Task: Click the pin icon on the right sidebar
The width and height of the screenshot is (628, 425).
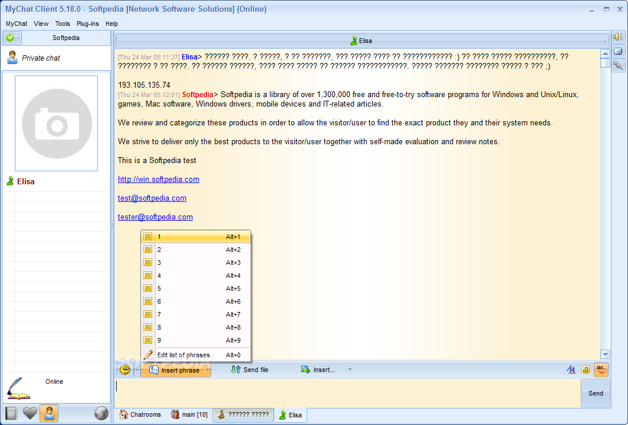Action: click(x=617, y=65)
